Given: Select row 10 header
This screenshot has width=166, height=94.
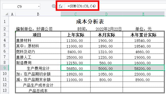Looking at the screenshot, I should tap(4, 73).
